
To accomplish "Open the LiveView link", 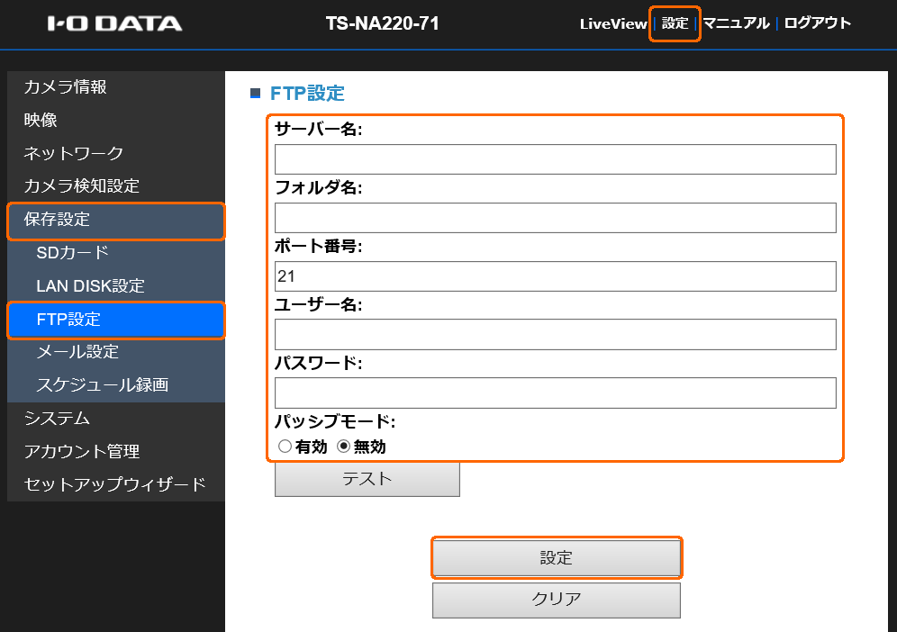I will (612, 23).
